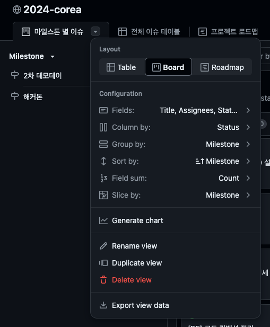Click the Milestone heading in the left sidebar

(27, 56)
